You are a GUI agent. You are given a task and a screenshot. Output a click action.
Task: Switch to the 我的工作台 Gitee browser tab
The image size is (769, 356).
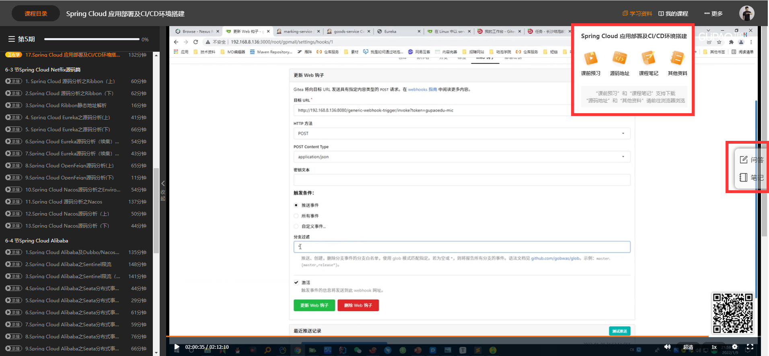pyautogui.click(x=499, y=31)
